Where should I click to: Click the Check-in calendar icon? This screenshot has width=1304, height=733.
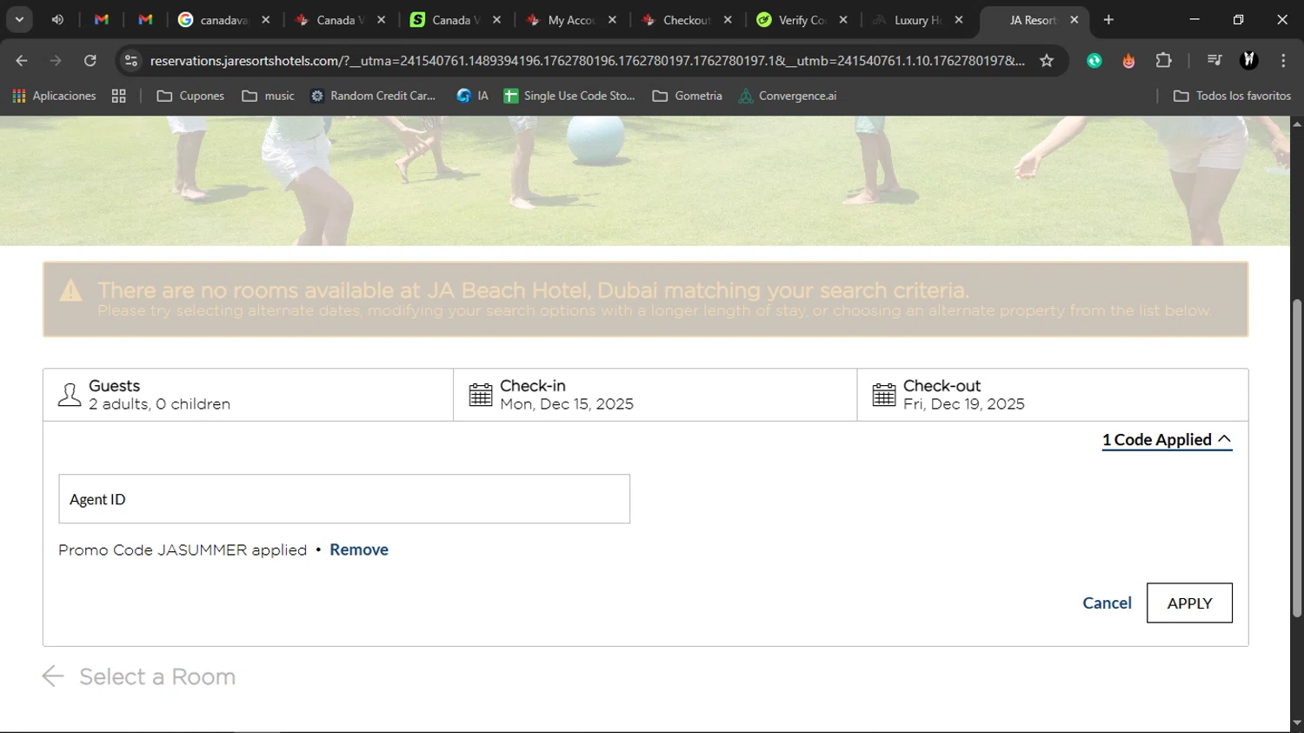[481, 395]
